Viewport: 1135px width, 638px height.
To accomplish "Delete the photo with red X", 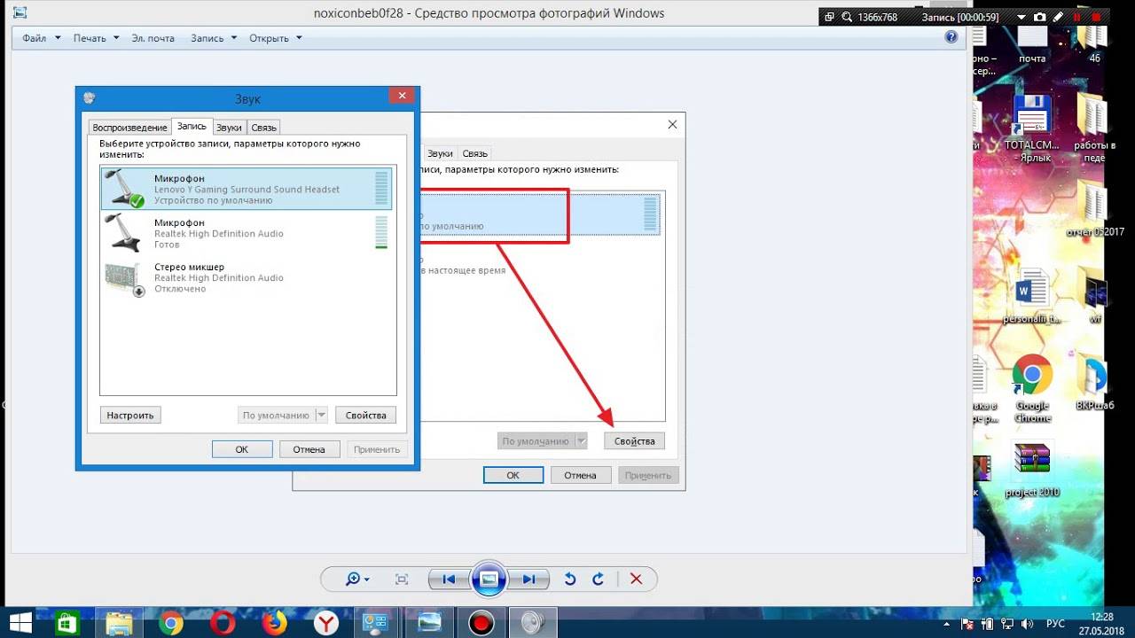I will (x=636, y=579).
